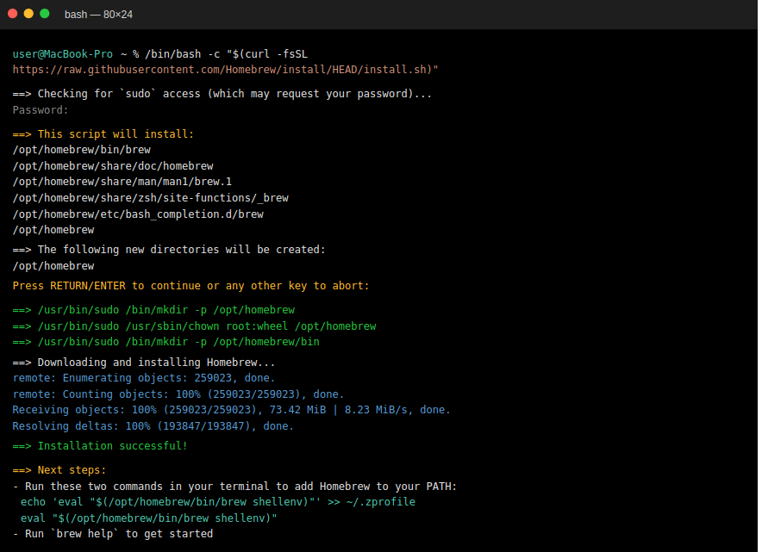Click 'remote: Enumerating objects: 259023' line
The width and height of the screenshot is (762, 552).
coord(144,378)
